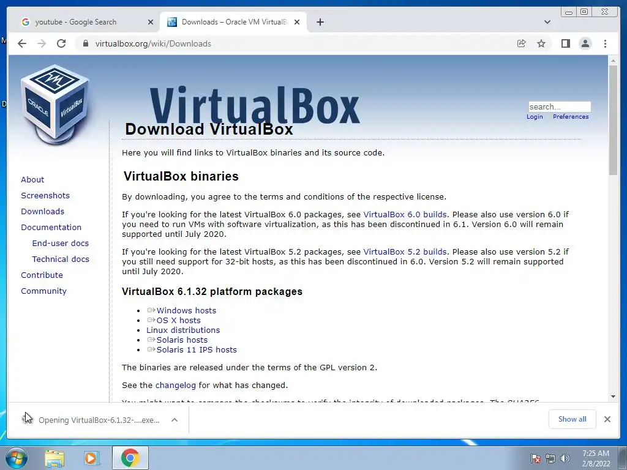Open the tab search chevron
The image size is (627, 470).
pyautogui.click(x=547, y=22)
